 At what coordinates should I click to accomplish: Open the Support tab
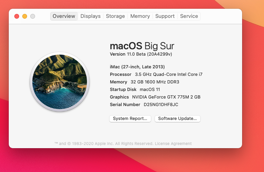165,16
